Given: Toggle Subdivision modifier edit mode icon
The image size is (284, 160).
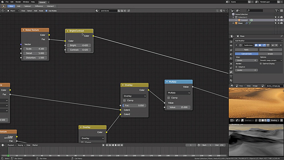Looking at the screenshot, I should click(x=264, y=45).
